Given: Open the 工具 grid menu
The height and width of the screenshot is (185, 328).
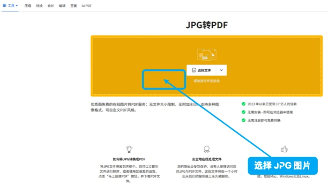Looking at the screenshot, I should coord(10,6).
